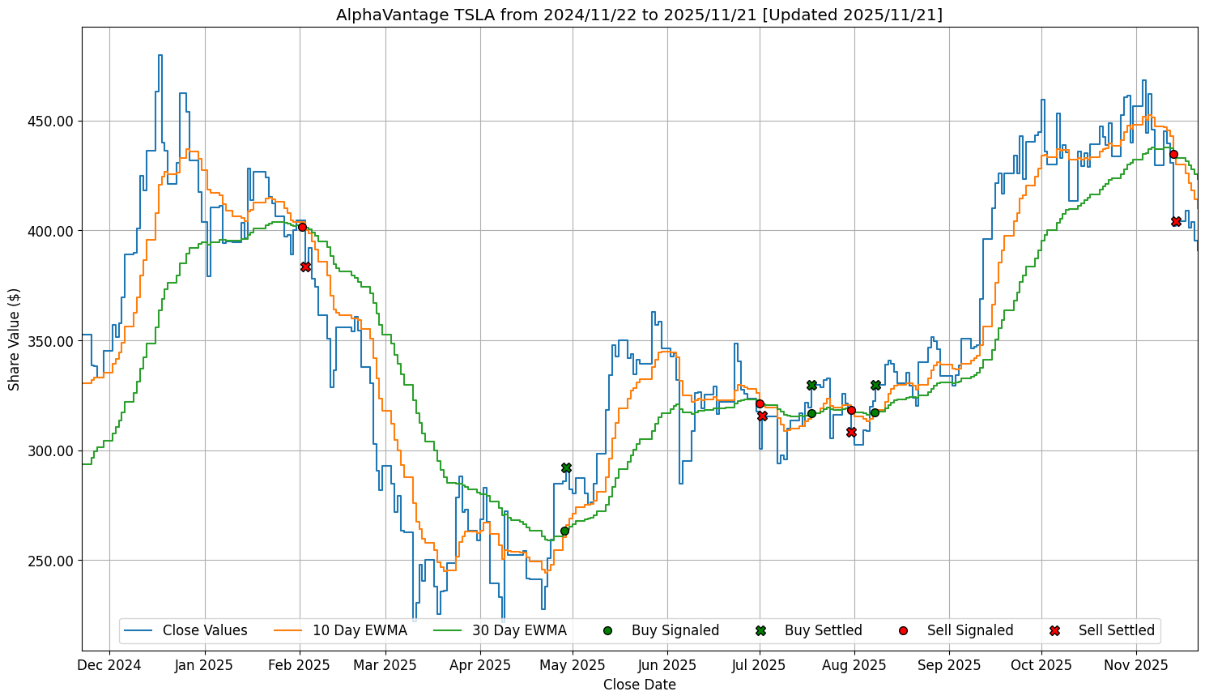The image size is (1205, 700).
Task: Click the orange 10 Day EWMA legend swatch
Action: point(289,630)
